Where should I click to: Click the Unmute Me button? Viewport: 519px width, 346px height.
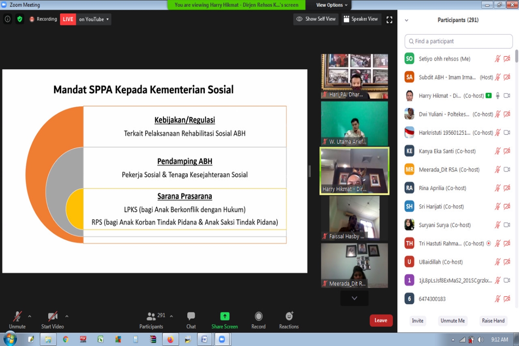tap(453, 321)
